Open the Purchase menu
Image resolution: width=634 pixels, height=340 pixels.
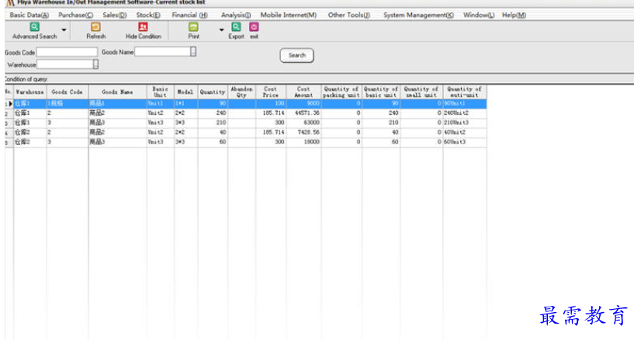75,15
